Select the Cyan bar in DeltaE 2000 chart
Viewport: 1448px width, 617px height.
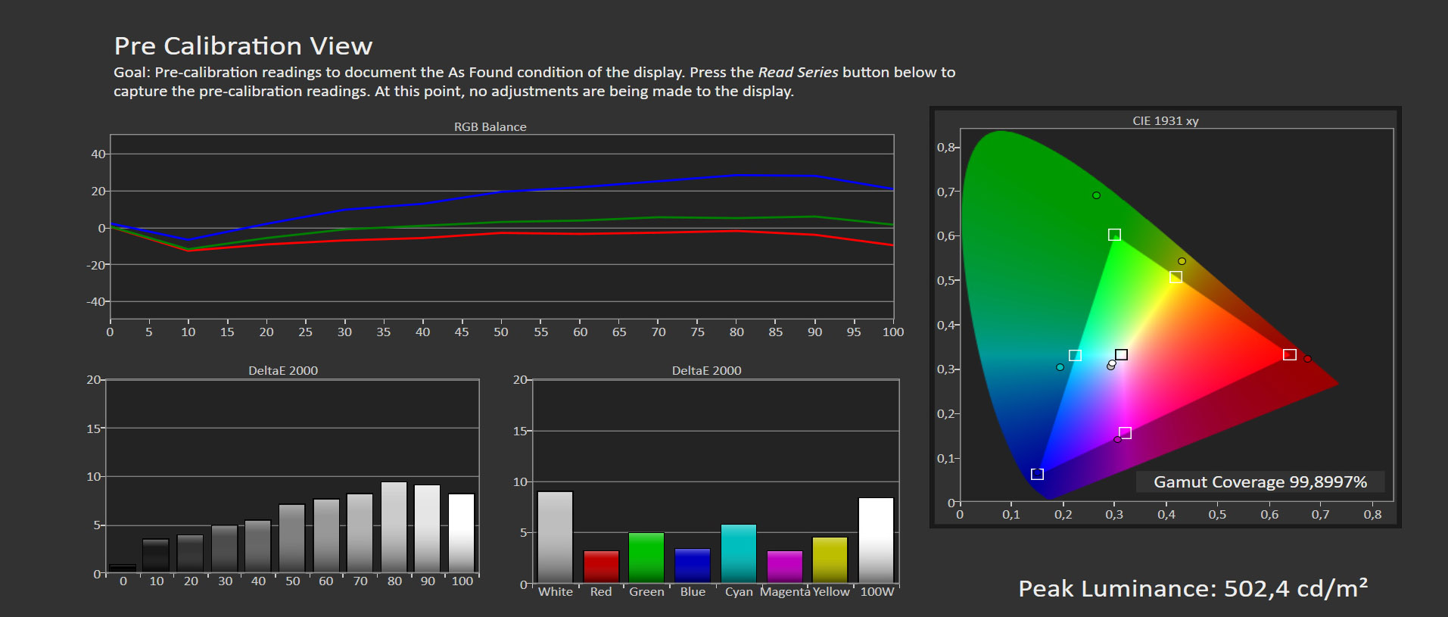(x=739, y=553)
